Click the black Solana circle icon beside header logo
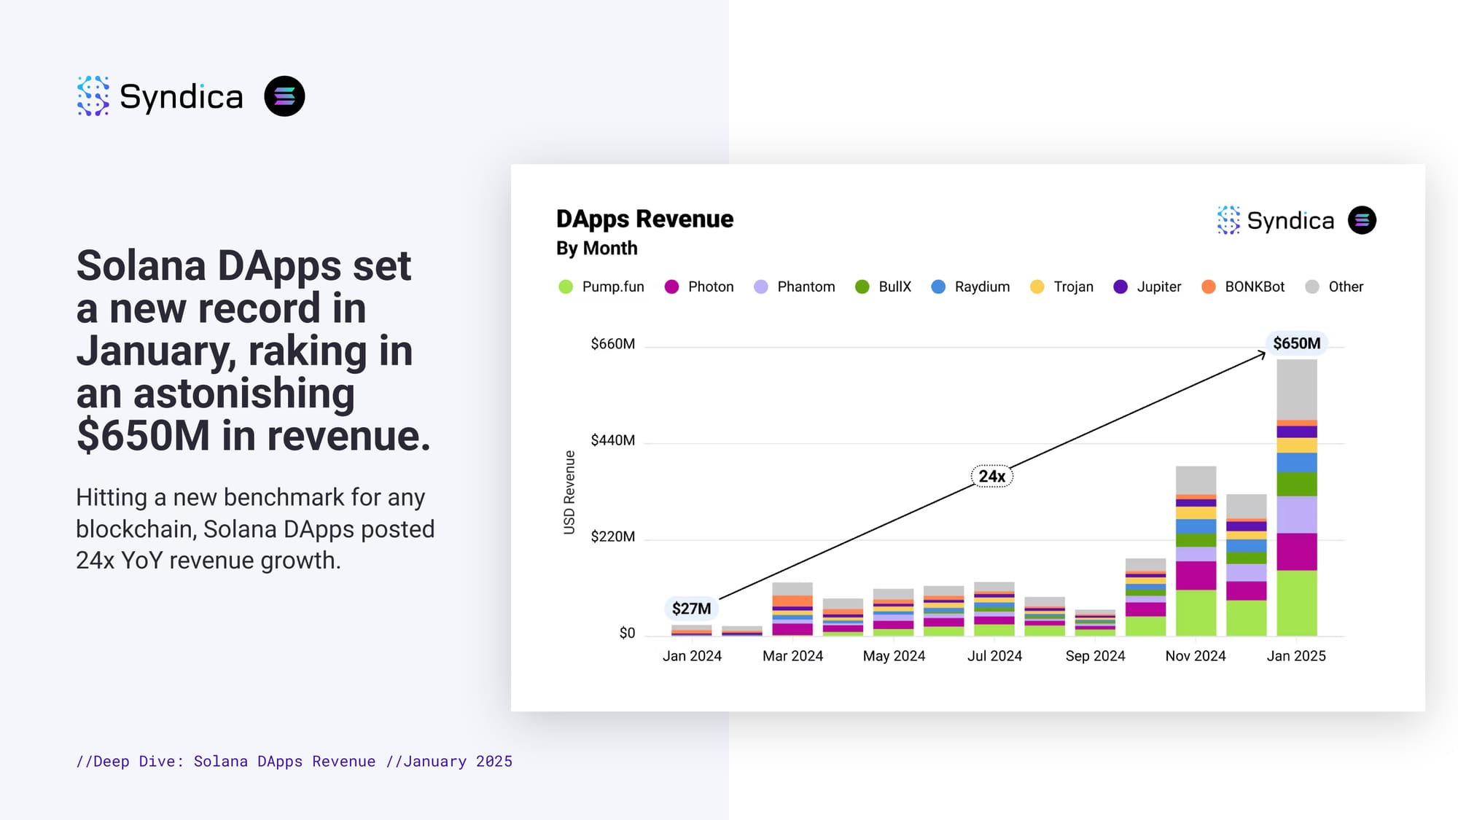The image size is (1458, 820). click(284, 96)
